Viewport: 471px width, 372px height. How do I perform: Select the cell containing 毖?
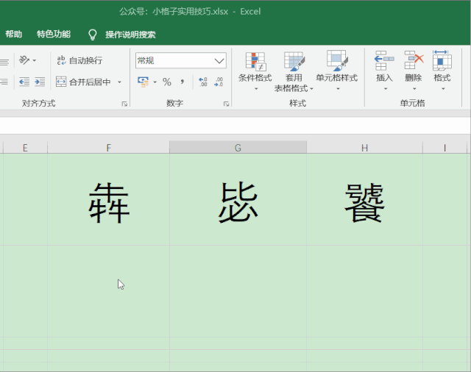point(238,199)
